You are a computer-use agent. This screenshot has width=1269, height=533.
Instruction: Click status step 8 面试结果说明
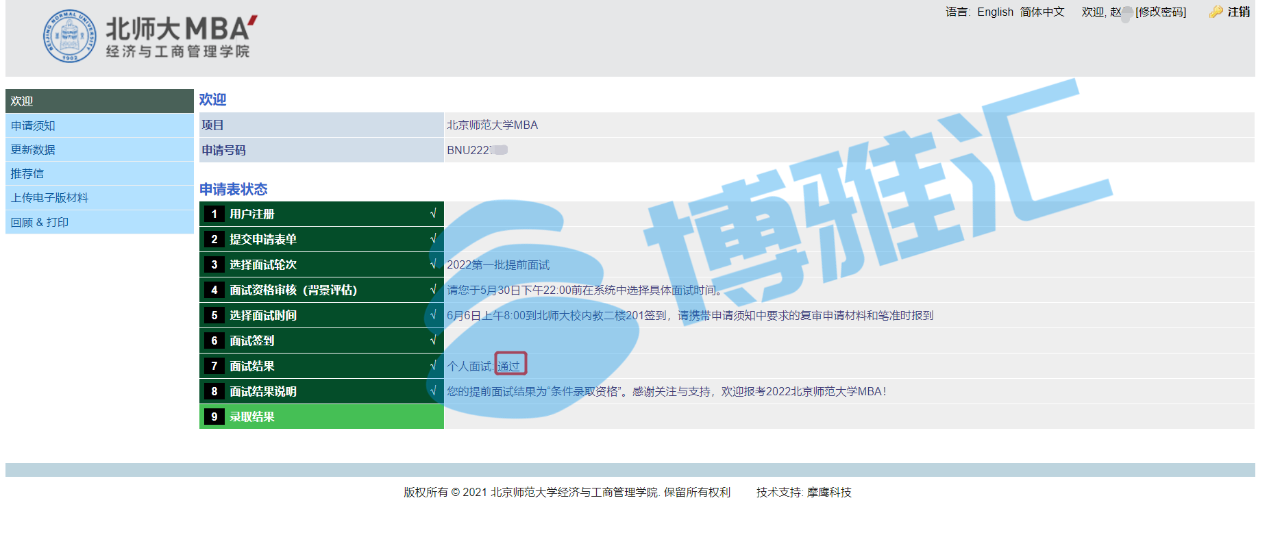[321, 391]
